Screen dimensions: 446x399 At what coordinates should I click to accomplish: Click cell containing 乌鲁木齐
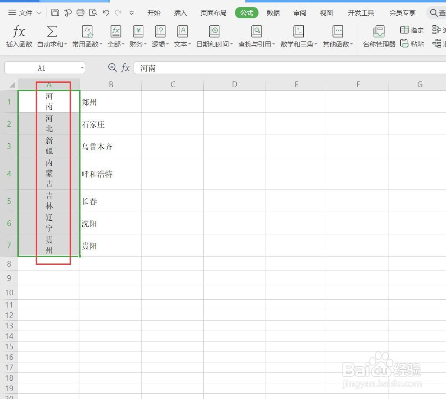point(111,146)
